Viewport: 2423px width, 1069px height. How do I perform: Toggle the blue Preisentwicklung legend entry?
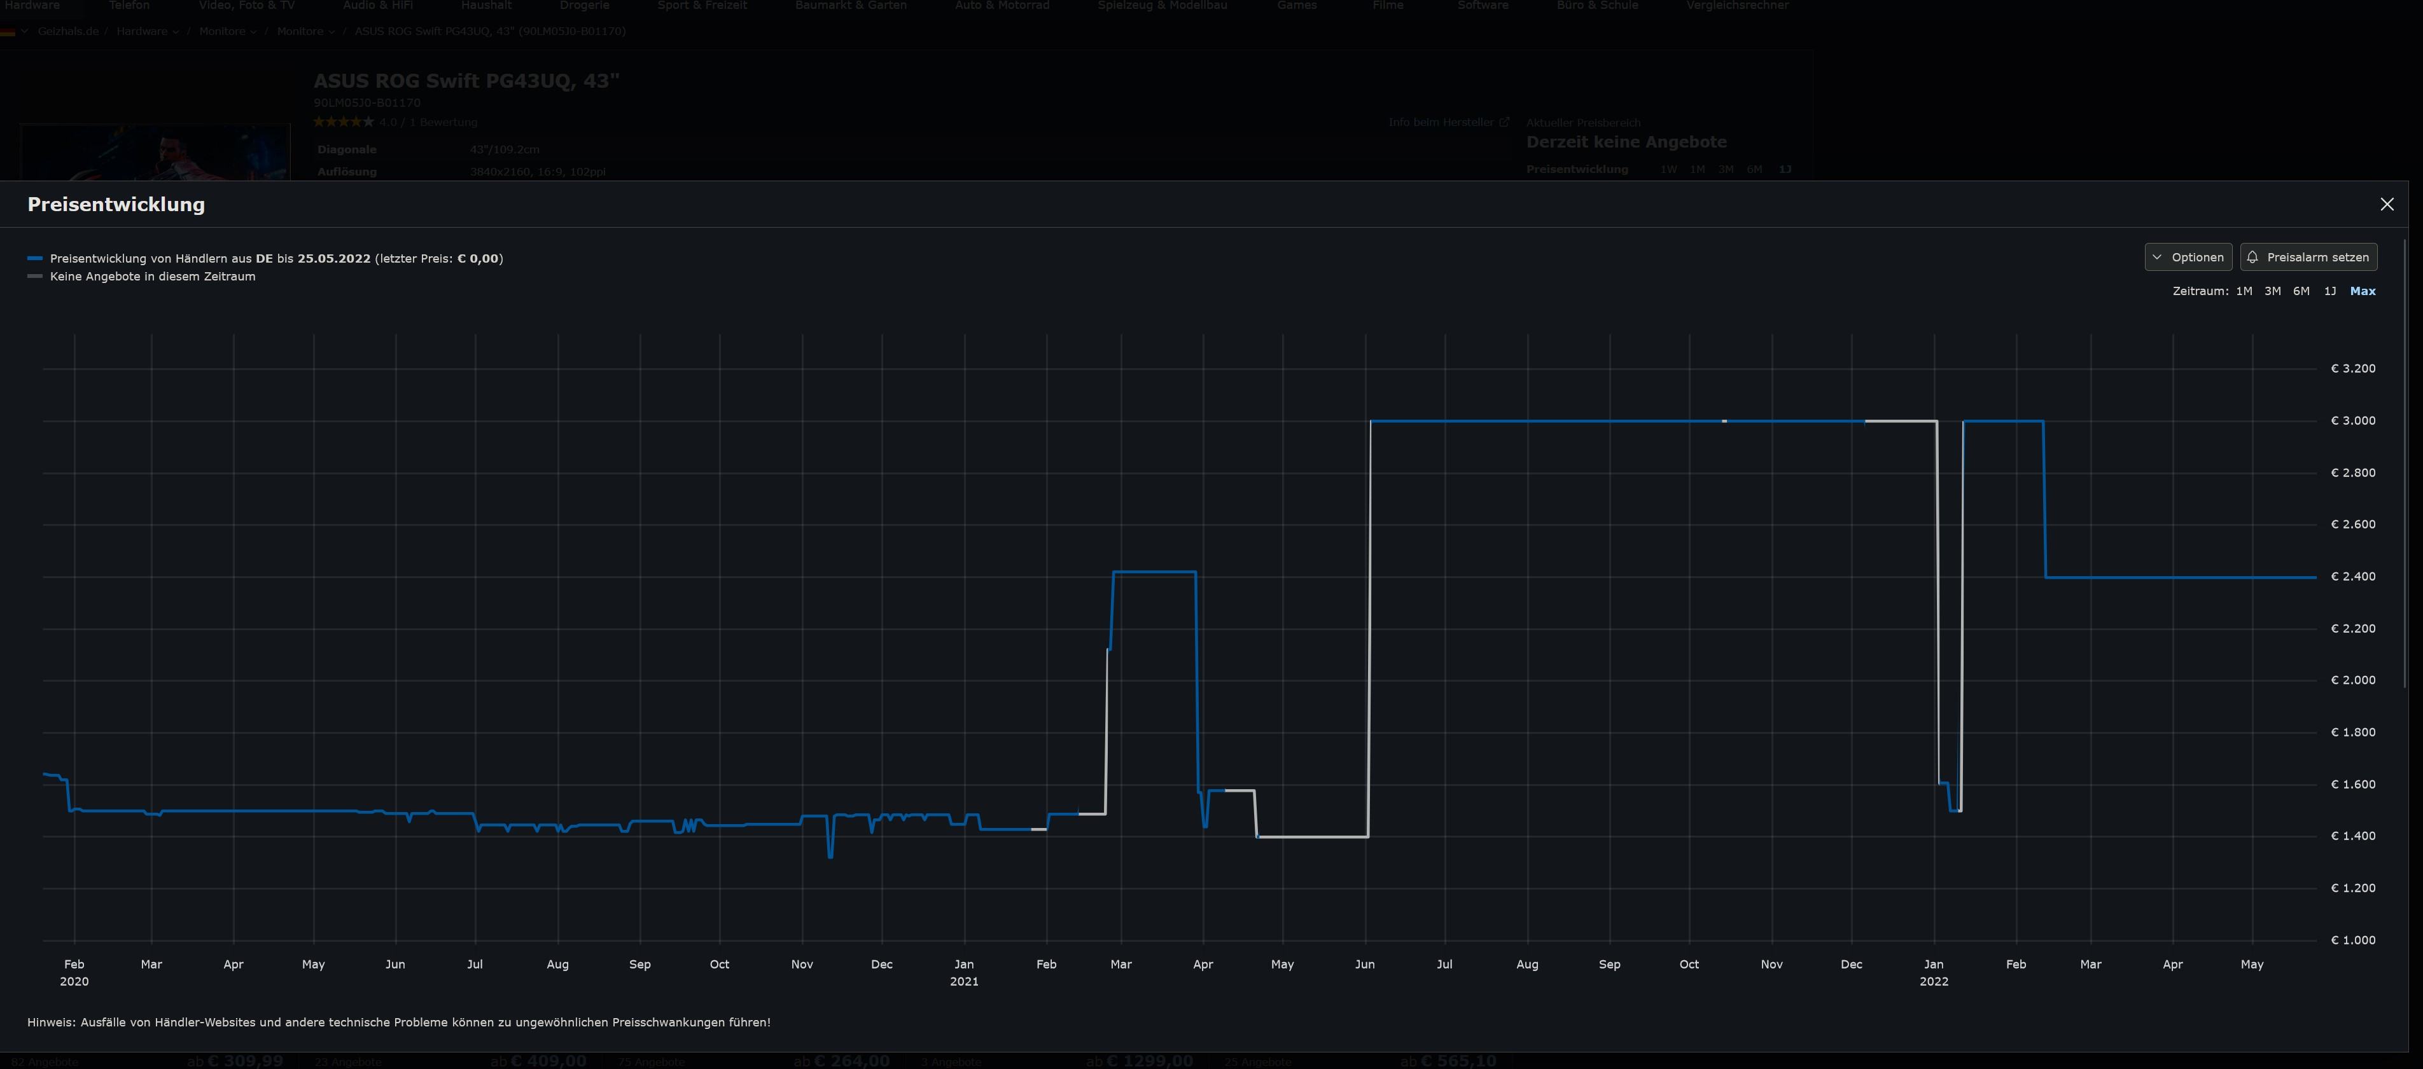(x=265, y=259)
